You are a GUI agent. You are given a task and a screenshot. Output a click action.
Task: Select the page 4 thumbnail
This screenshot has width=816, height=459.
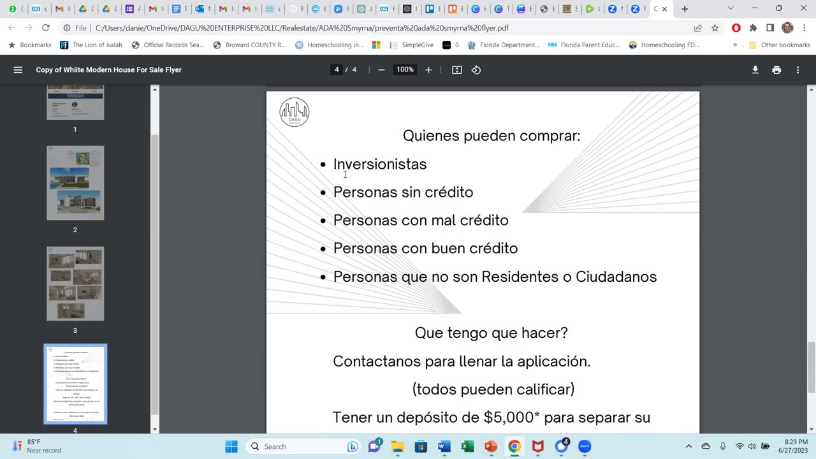click(75, 384)
